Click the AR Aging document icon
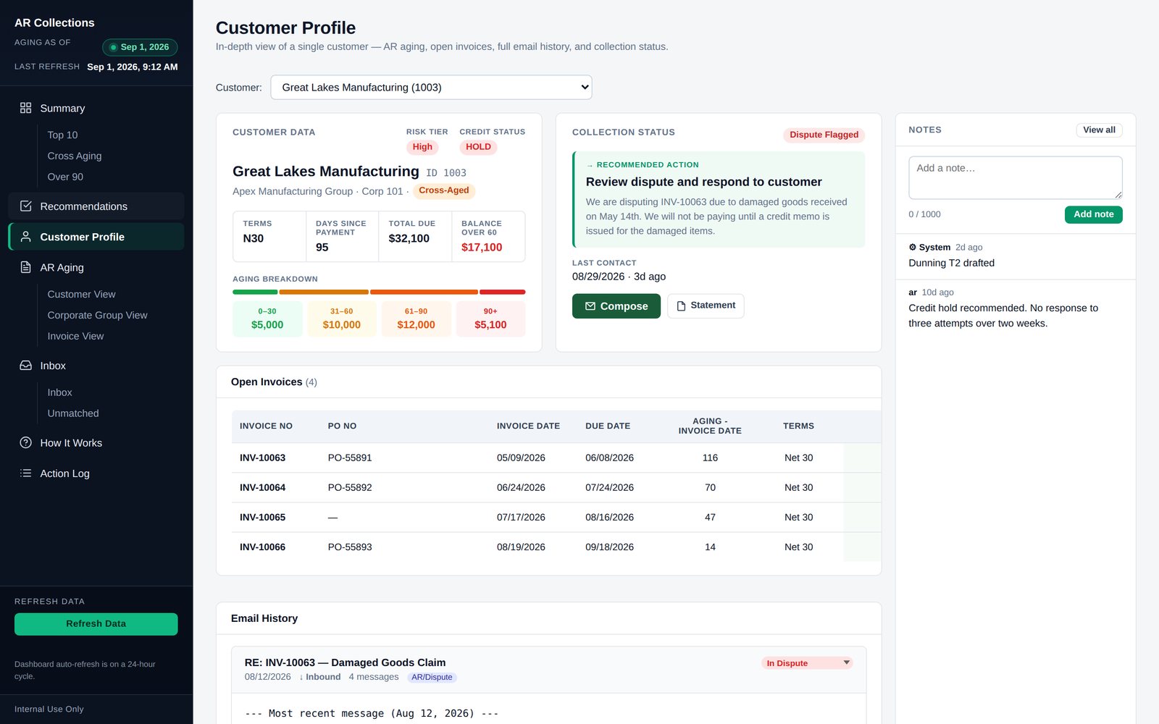1159x724 pixels. 25,267
